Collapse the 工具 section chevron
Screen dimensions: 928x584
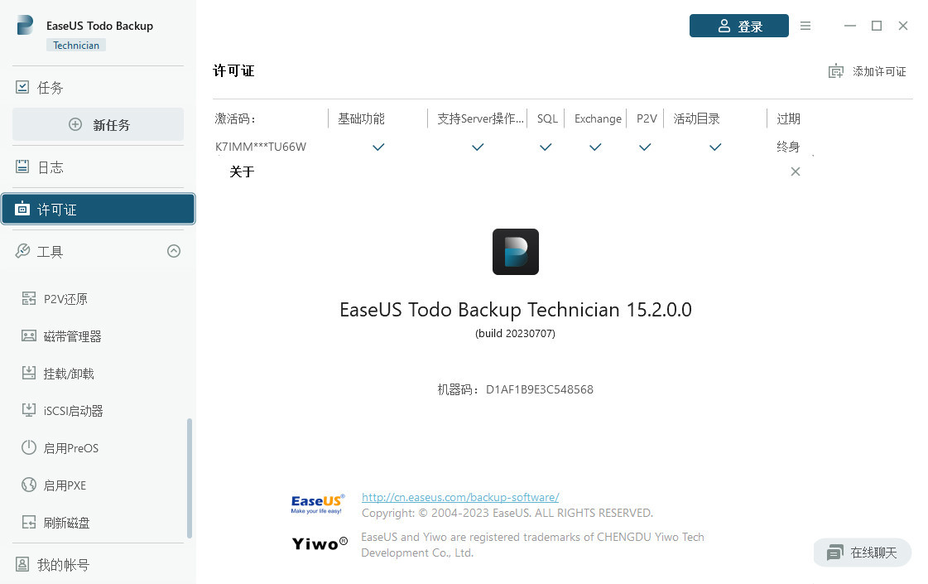coord(173,251)
